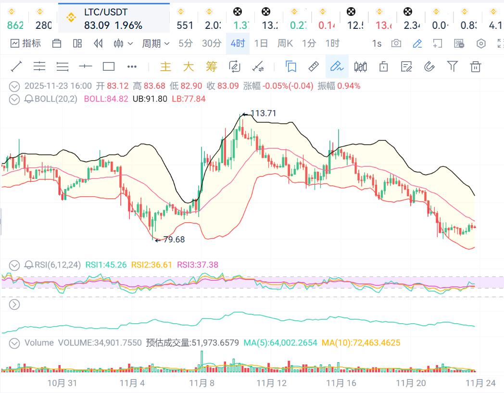504x393 pixels.
Task: Open the 周期 period dropdown
Action: (x=156, y=44)
